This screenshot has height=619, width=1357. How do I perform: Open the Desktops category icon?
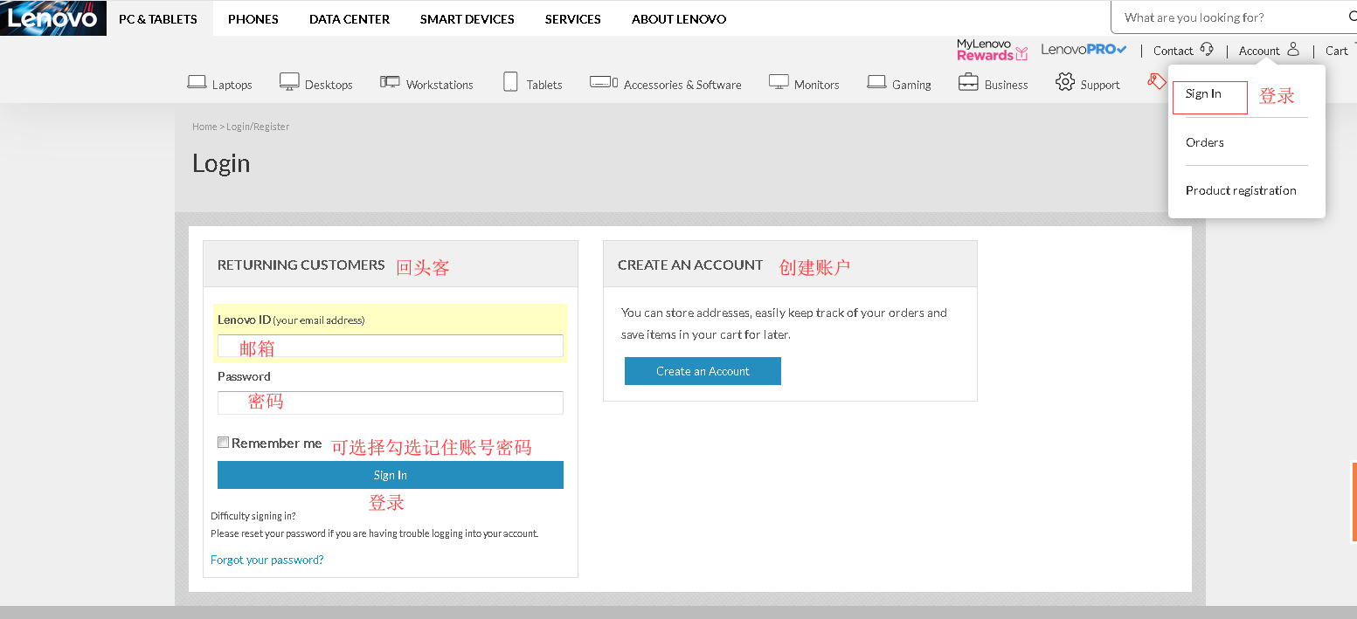[289, 82]
